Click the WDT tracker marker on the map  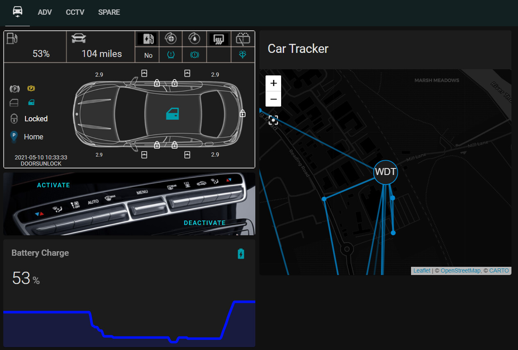[385, 172]
